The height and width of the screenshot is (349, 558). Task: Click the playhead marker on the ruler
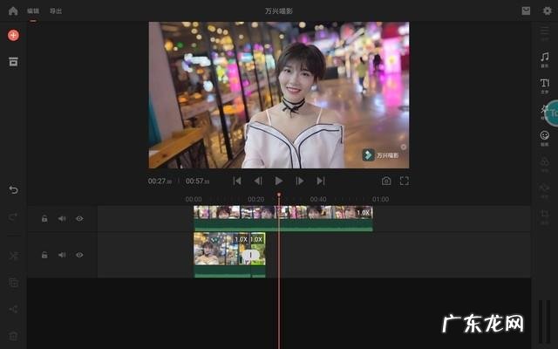pos(279,195)
